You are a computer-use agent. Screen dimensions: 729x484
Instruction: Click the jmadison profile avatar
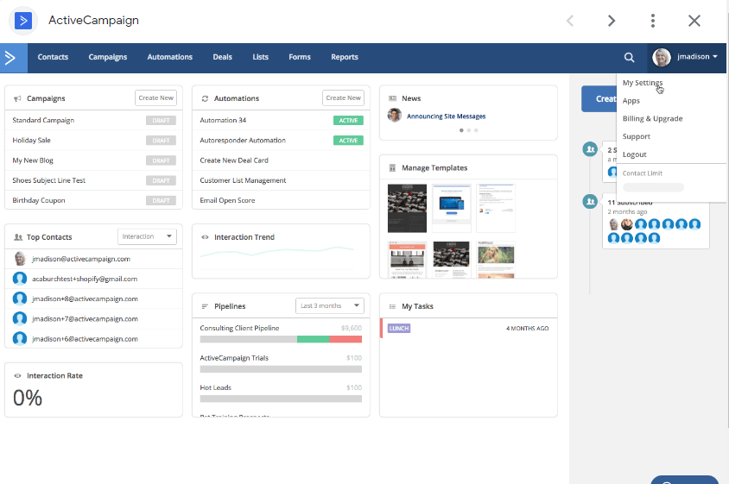pos(661,57)
